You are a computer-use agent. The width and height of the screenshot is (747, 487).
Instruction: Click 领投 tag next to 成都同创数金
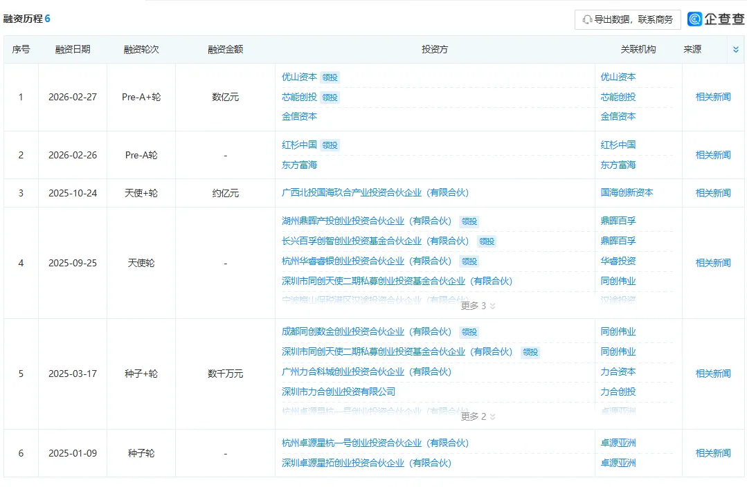tap(469, 332)
